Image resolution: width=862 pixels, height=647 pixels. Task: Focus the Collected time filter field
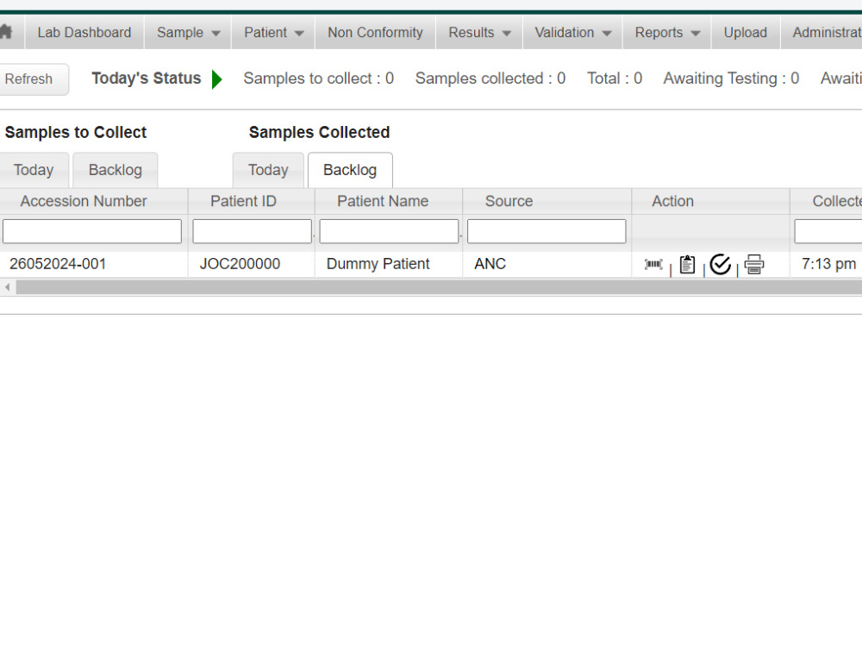pos(828,231)
